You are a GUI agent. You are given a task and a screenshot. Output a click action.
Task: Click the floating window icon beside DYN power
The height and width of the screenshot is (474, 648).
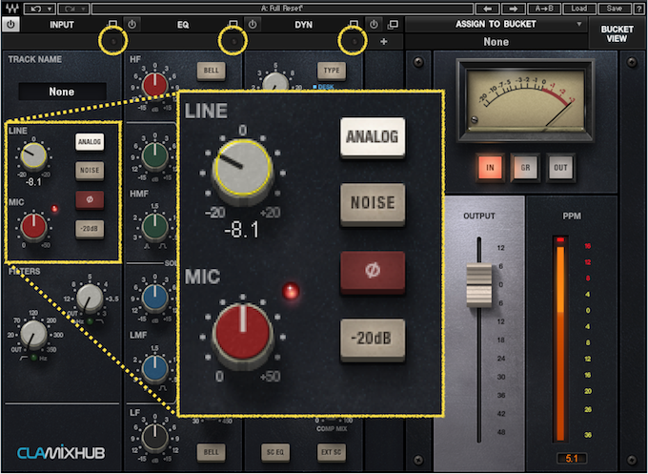[393, 25]
